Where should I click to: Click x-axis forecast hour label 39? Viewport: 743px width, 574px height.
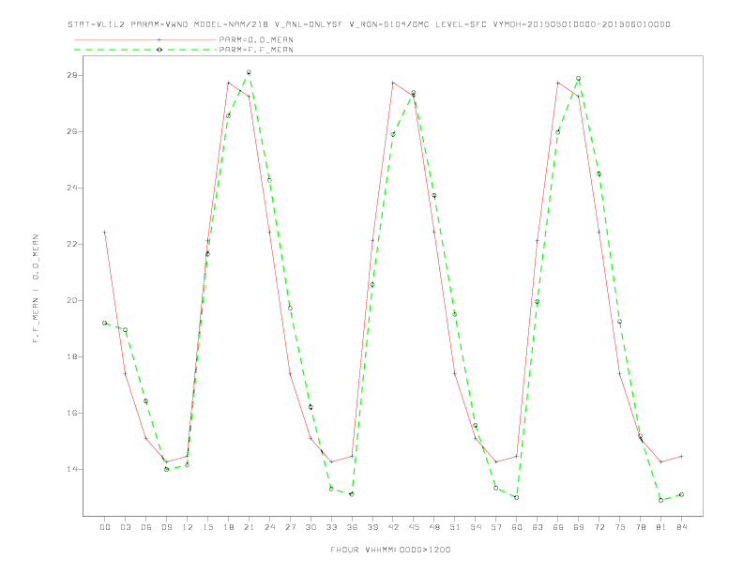coord(372,527)
